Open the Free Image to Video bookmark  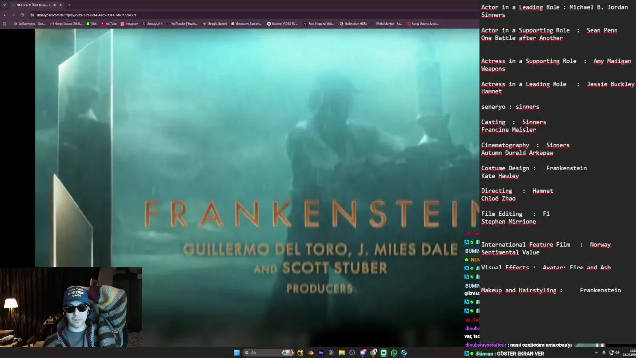(x=319, y=24)
